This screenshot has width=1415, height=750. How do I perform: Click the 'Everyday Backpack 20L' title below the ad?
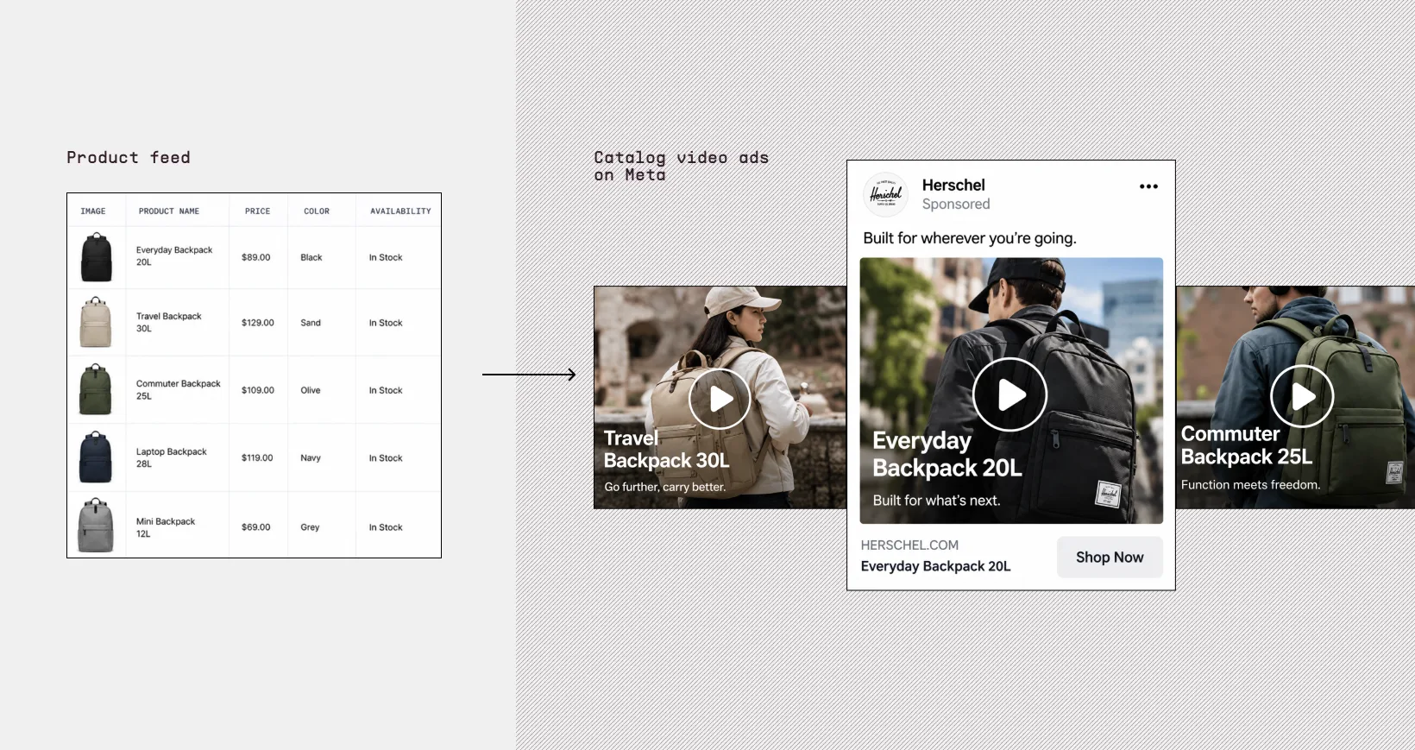point(935,566)
